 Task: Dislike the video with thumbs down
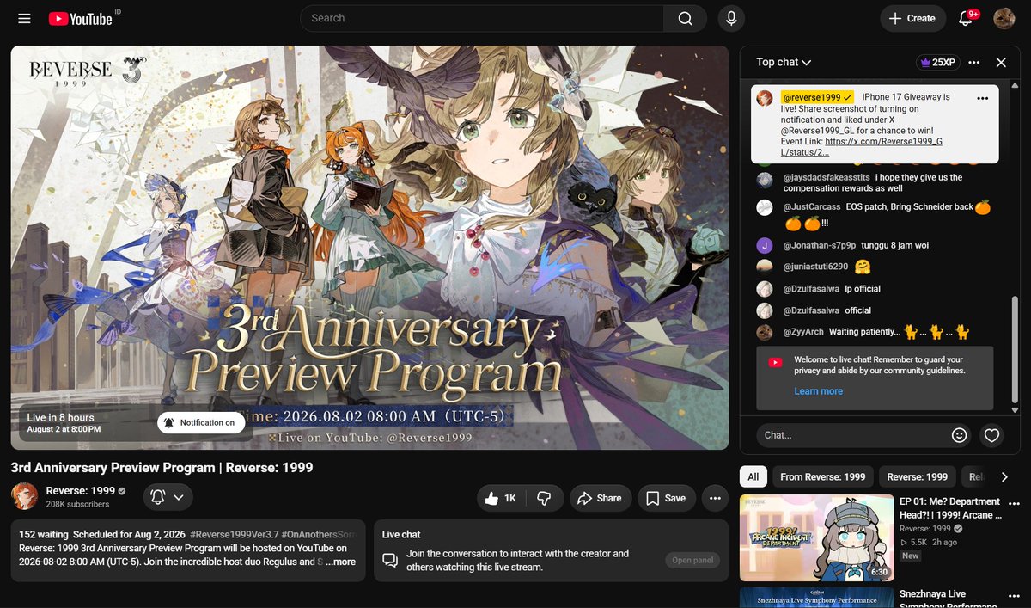click(x=544, y=498)
